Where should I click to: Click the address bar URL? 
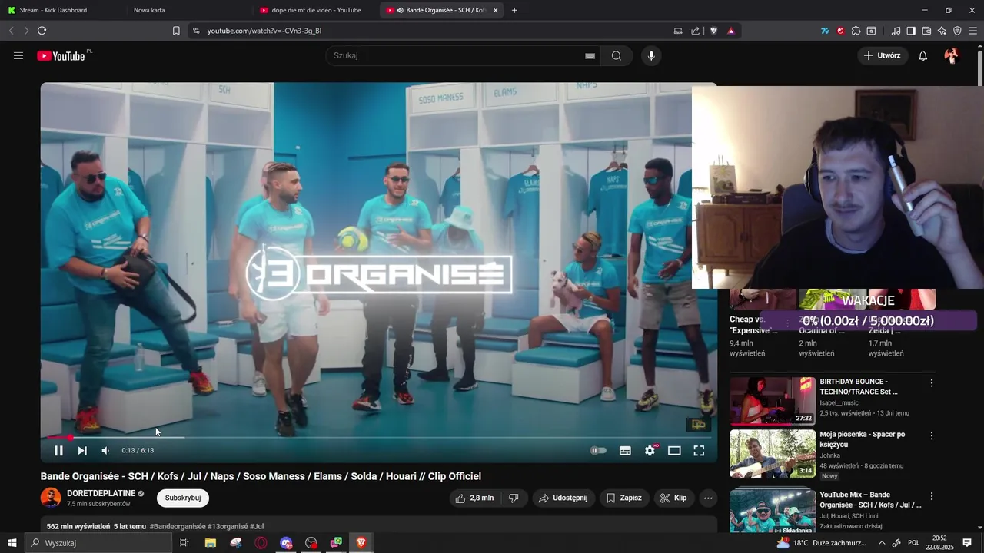(x=264, y=31)
